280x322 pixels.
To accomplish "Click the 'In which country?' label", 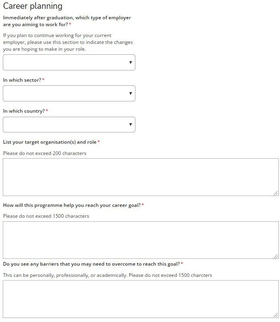I will [24, 111].
